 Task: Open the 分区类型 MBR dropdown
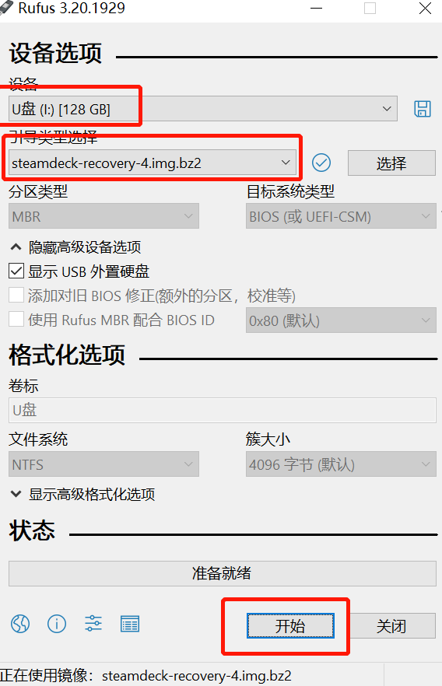pos(103,216)
